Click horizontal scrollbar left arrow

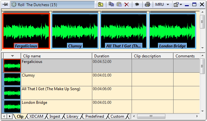(x=134, y=116)
